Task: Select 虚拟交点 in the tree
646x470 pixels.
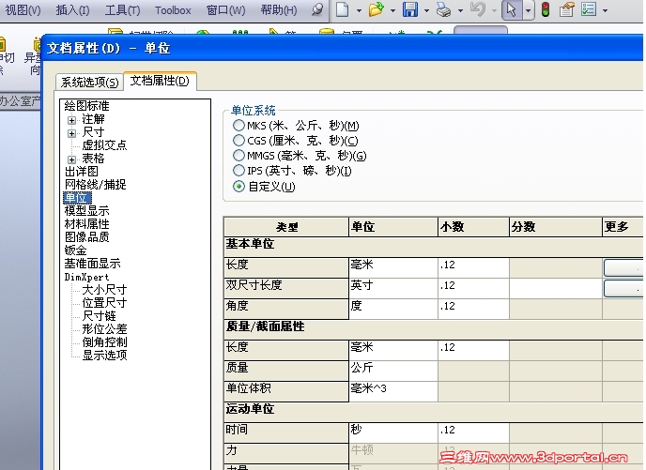Action: [x=104, y=145]
